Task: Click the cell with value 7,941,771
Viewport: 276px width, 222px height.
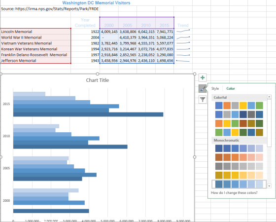Action: [x=165, y=32]
